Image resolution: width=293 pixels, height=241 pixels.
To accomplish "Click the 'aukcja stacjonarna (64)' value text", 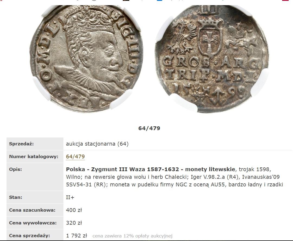I will click(97, 144).
